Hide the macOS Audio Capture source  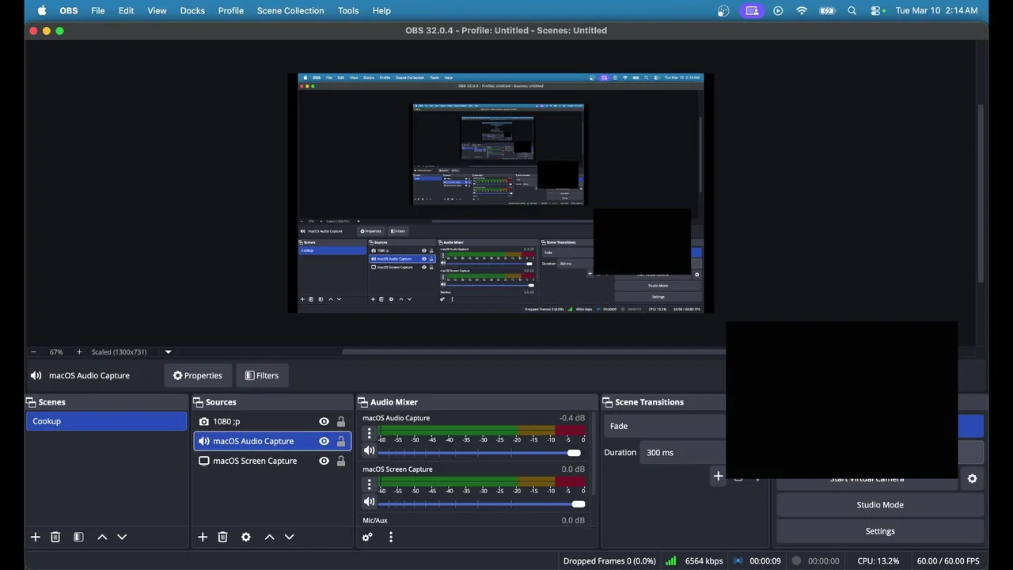324,441
